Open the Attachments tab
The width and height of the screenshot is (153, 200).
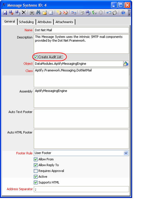(64, 22)
